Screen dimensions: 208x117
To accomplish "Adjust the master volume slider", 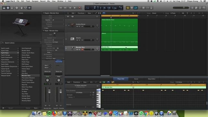I will (181, 8).
